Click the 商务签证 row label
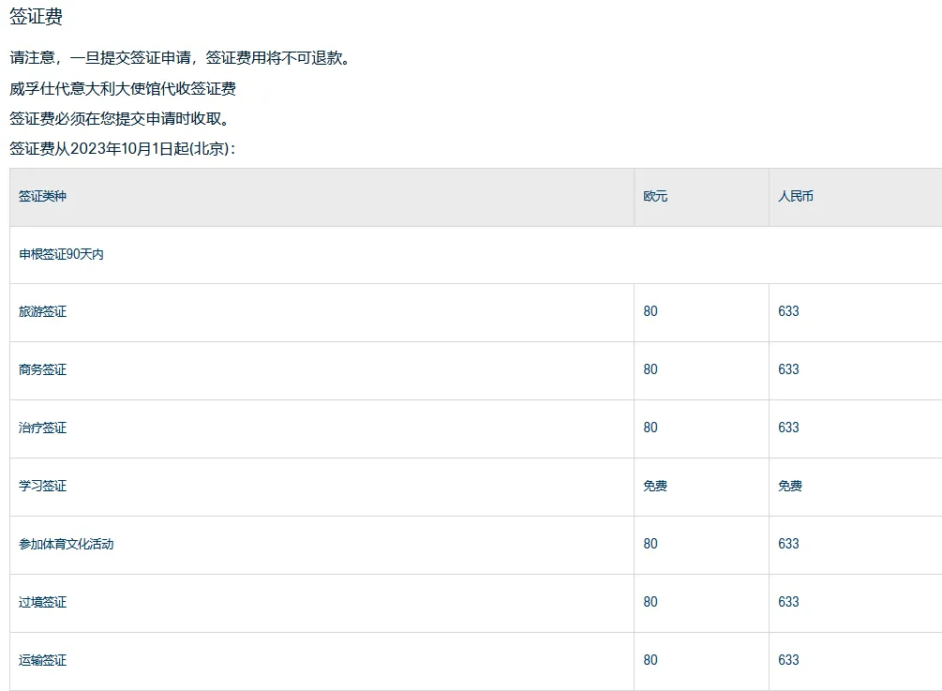 coord(42,369)
